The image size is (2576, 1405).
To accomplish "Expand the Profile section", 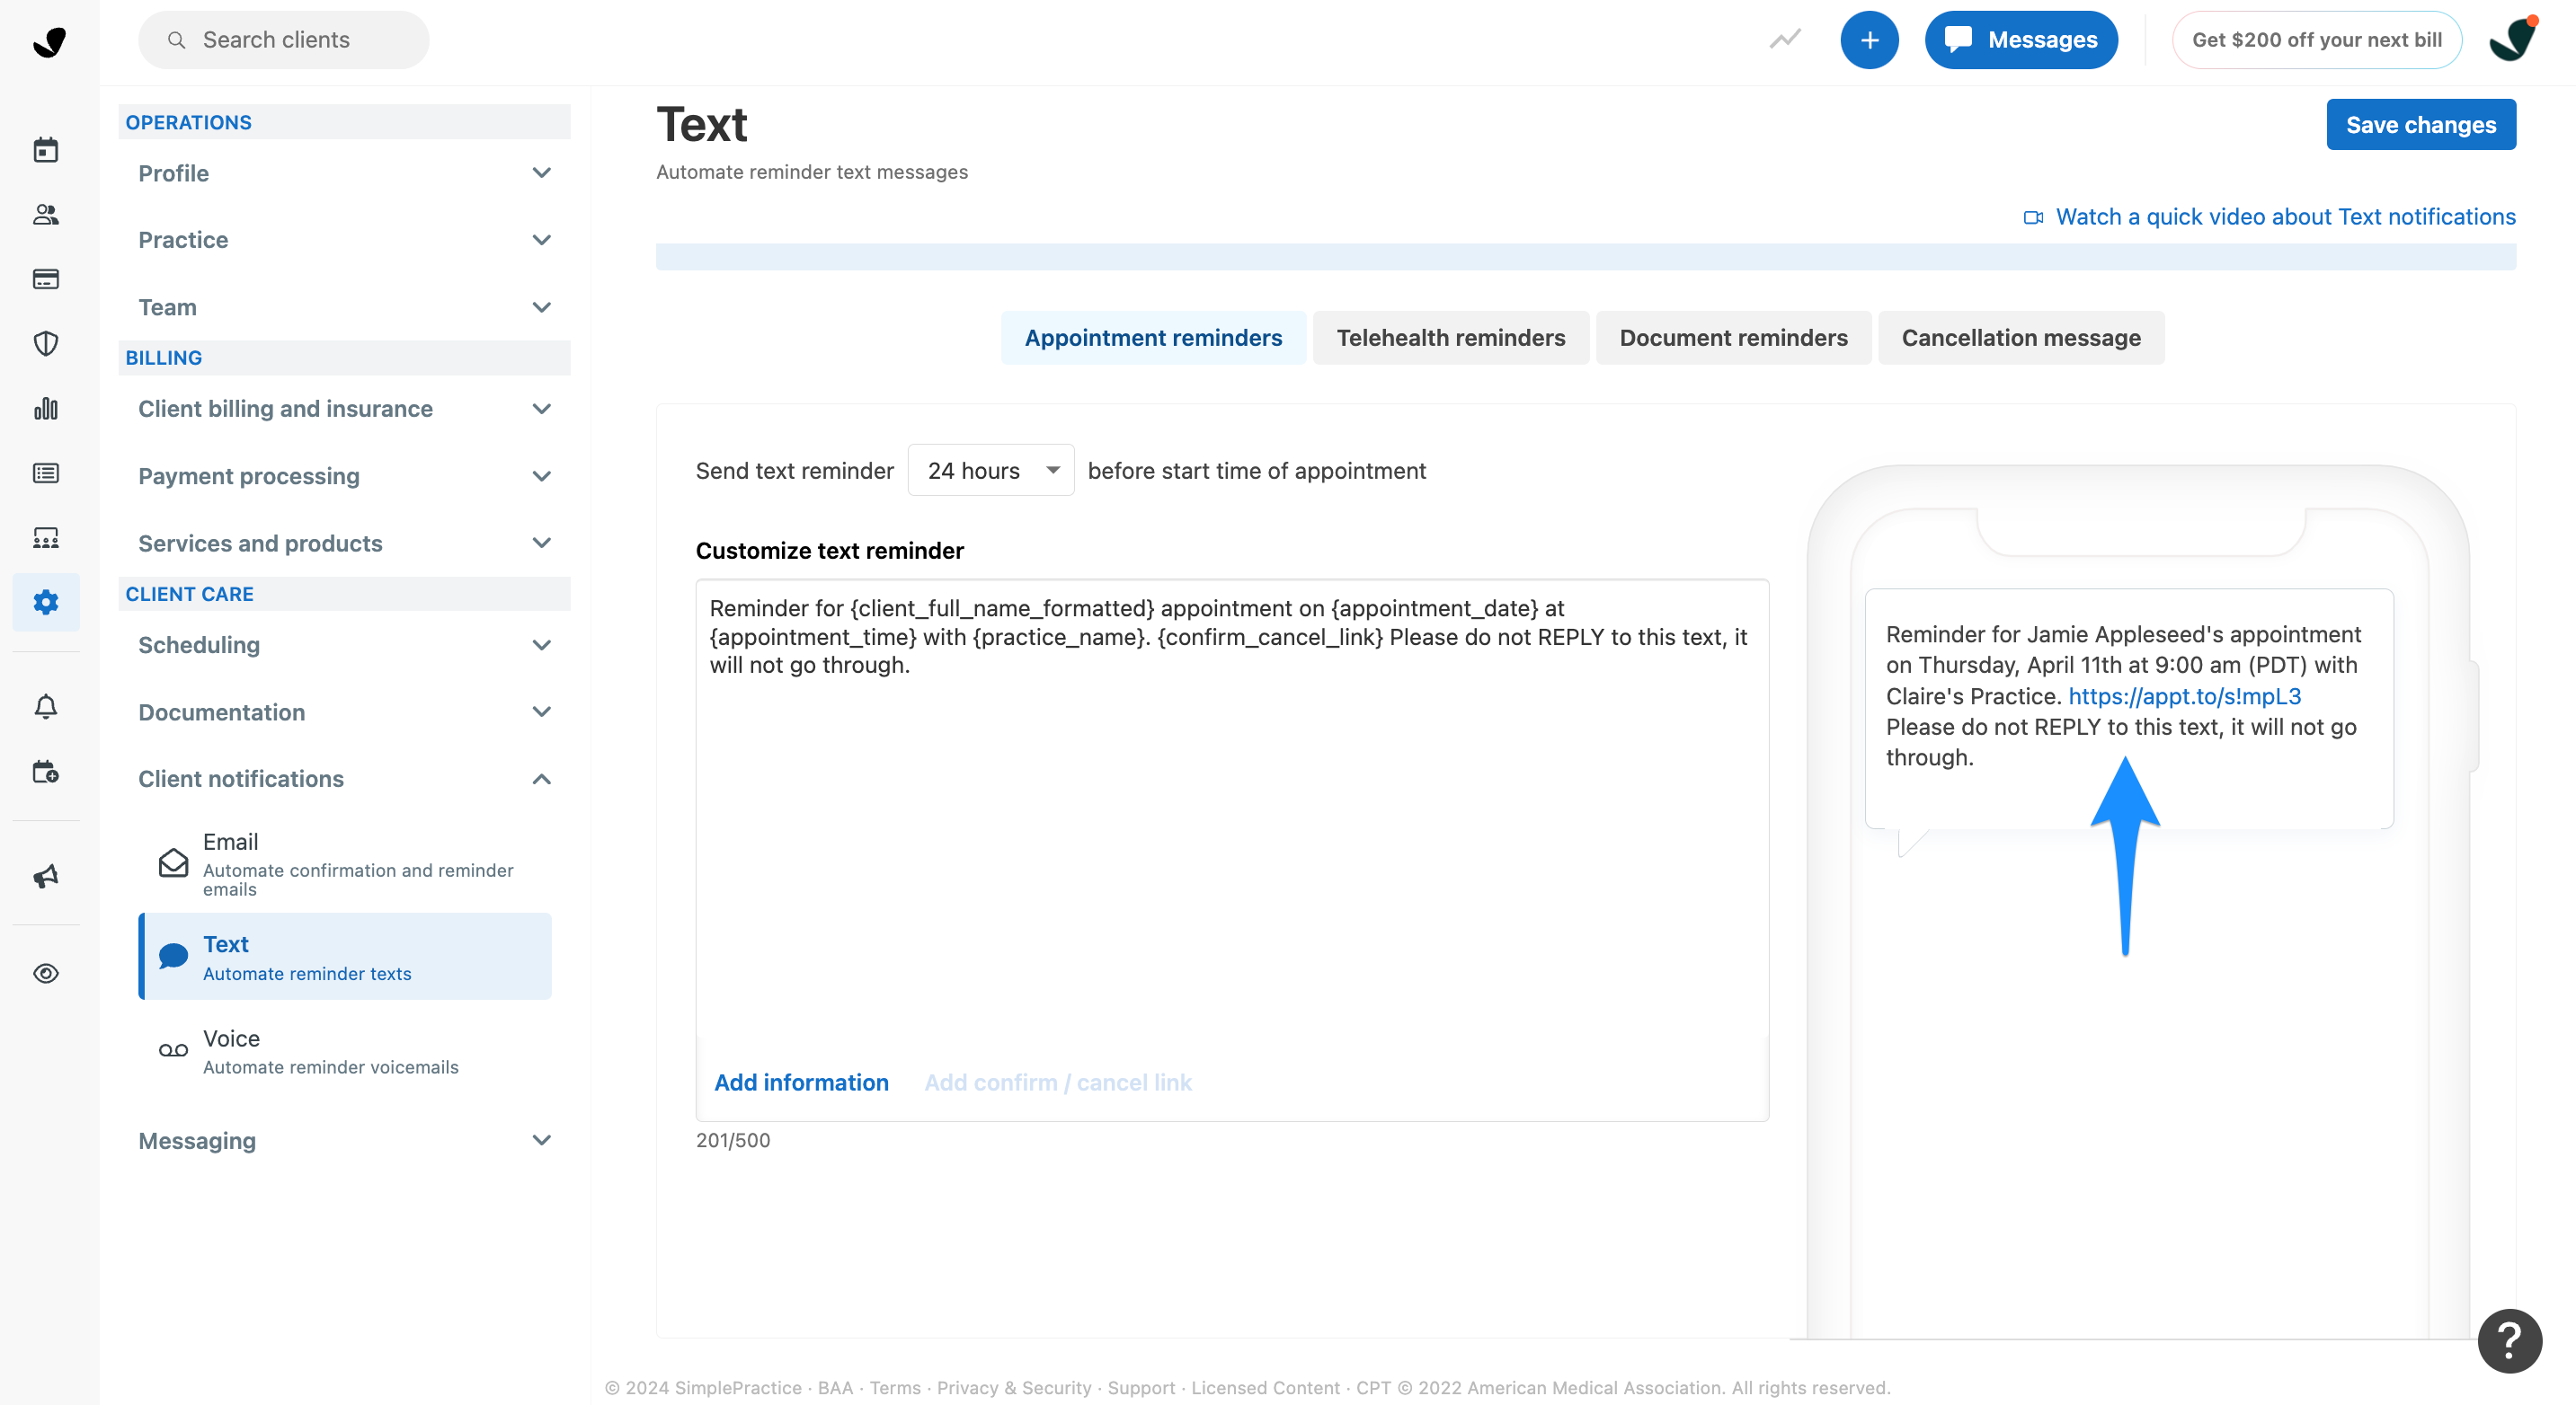I will click(x=344, y=172).
